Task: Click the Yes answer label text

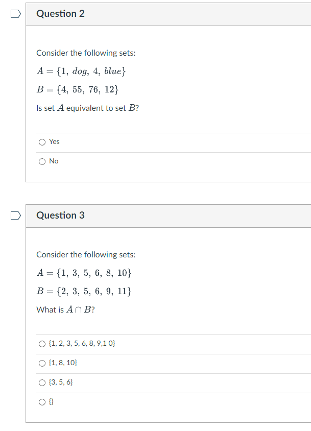Action: [54, 141]
